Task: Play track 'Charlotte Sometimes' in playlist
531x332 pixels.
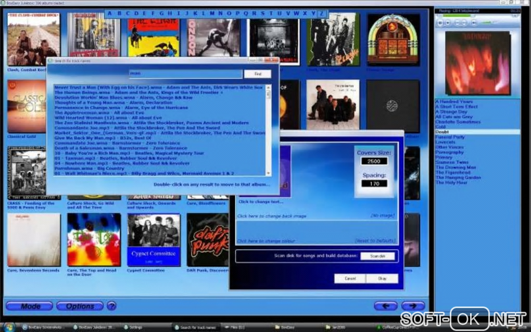Action: [458, 122]
